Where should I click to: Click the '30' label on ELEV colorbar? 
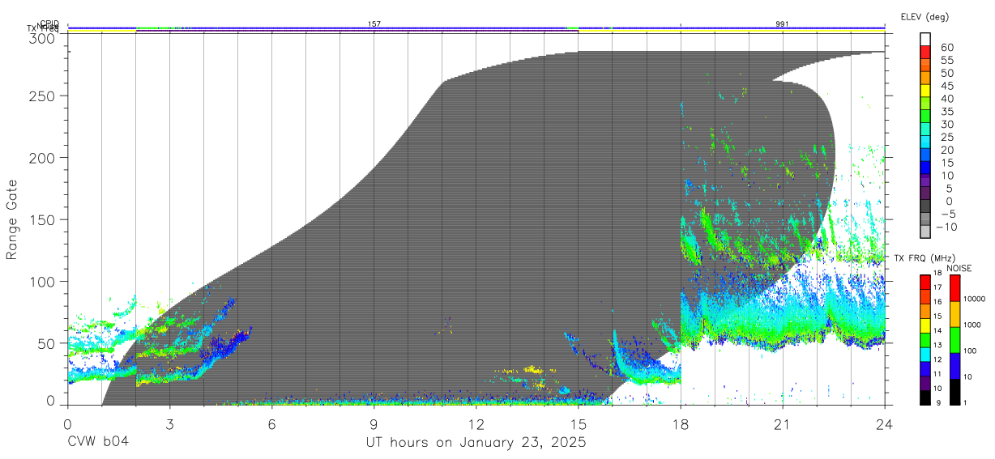tap(946, 125)
